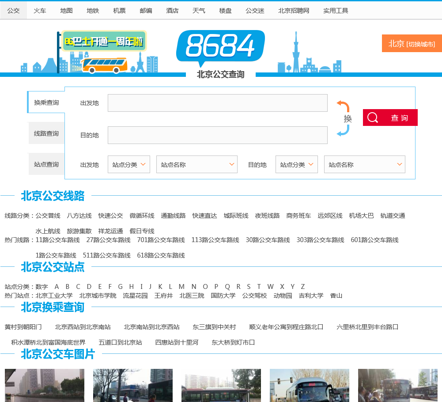The image size is (442, 402).
Task: Open the fifth bus photo thumbnail
Action: coord(398,385)
